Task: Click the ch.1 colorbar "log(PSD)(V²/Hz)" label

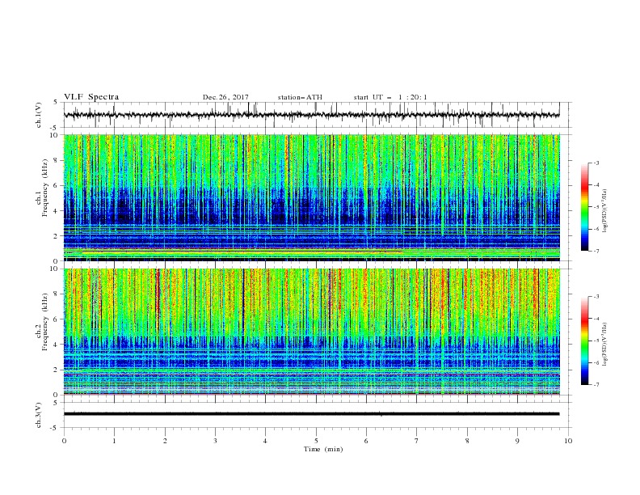Action: [x=604, y=211]
